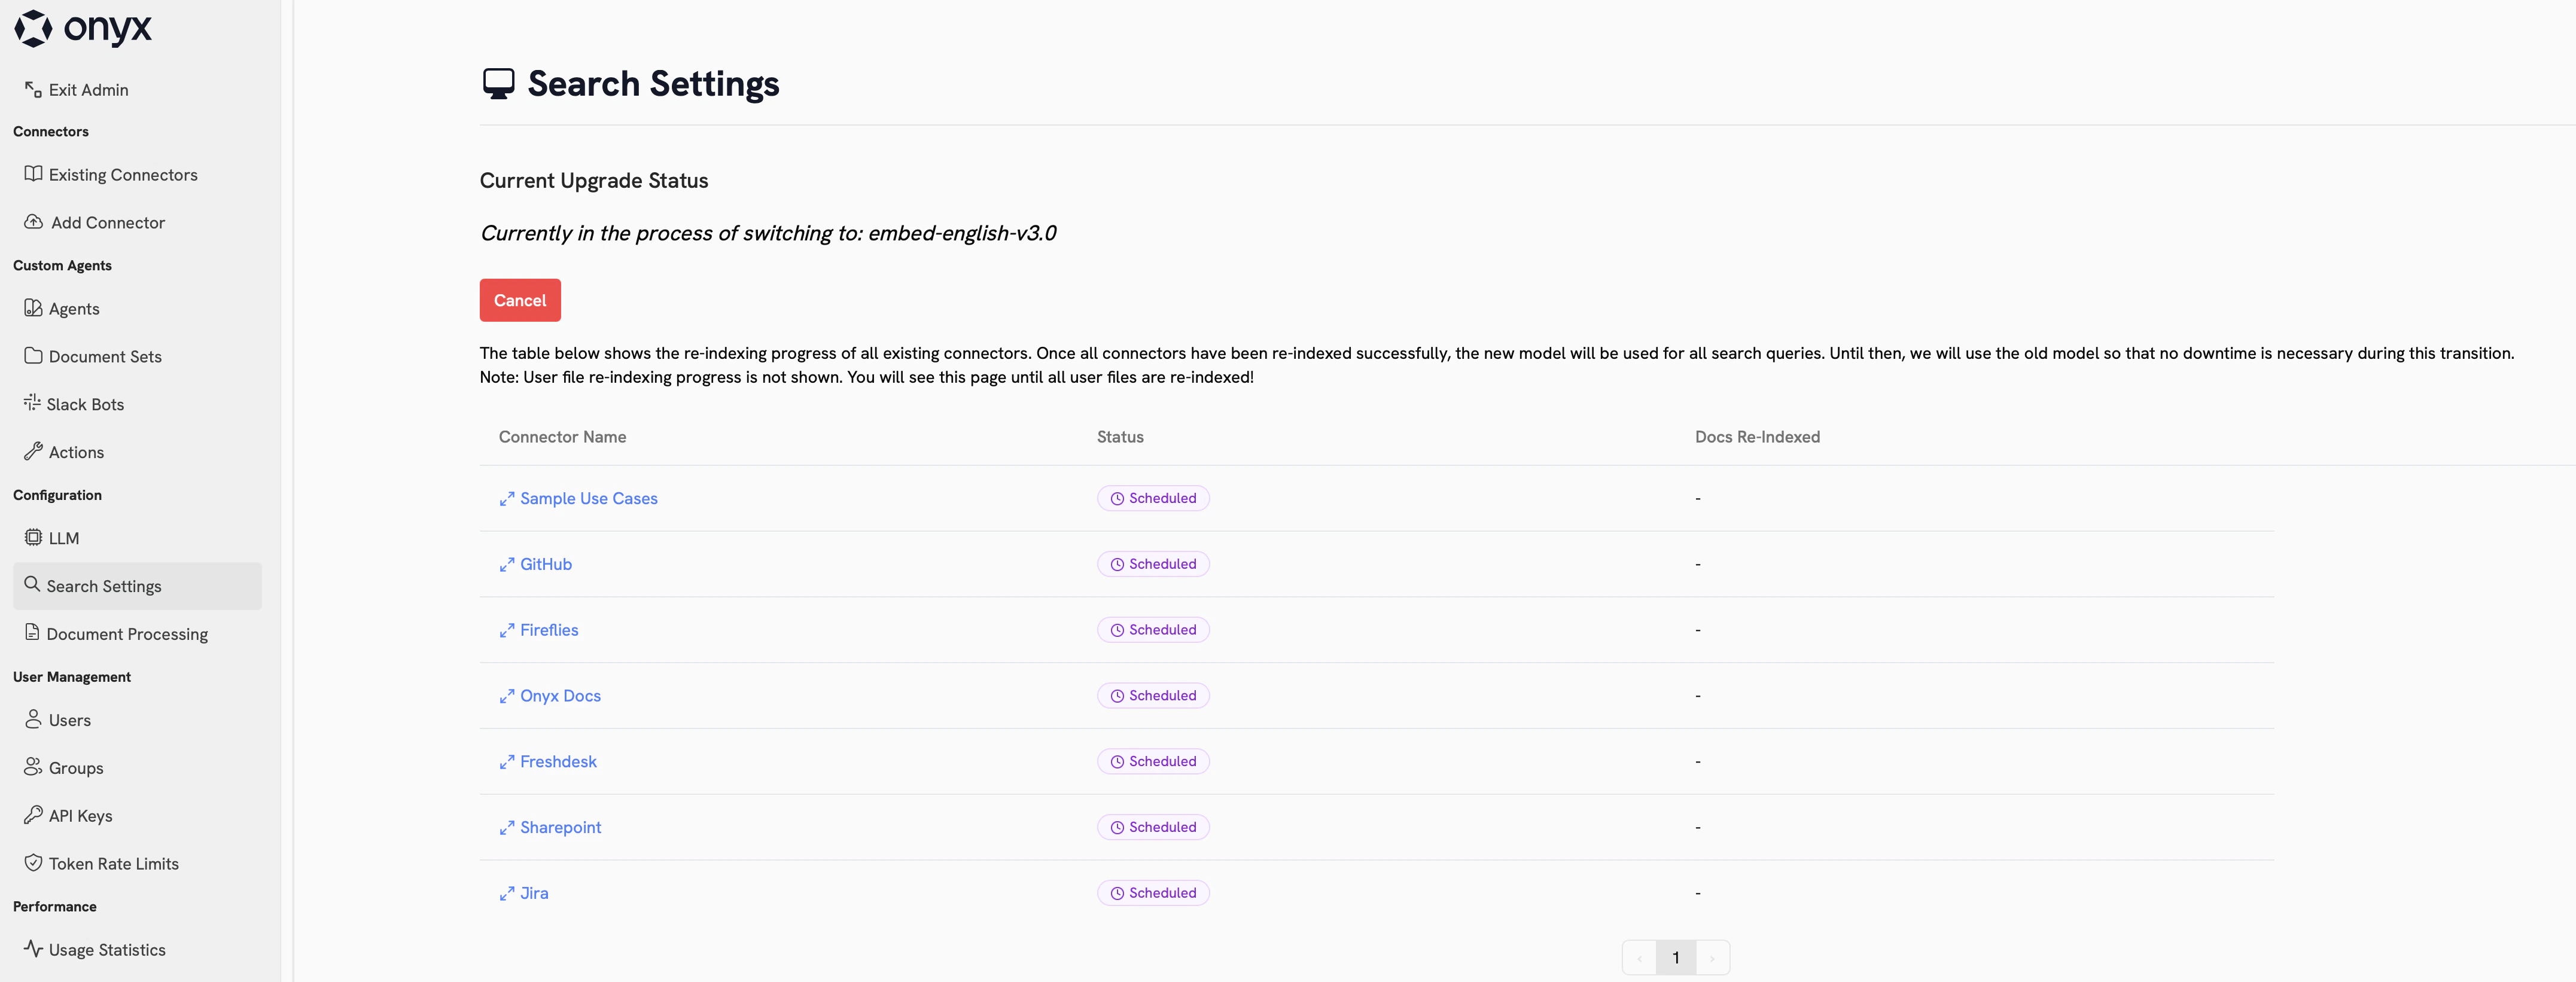Open the Sample Use Cases connector
Image resolution: width=2576 pixels, height=982 pixels.
[588, 498]
